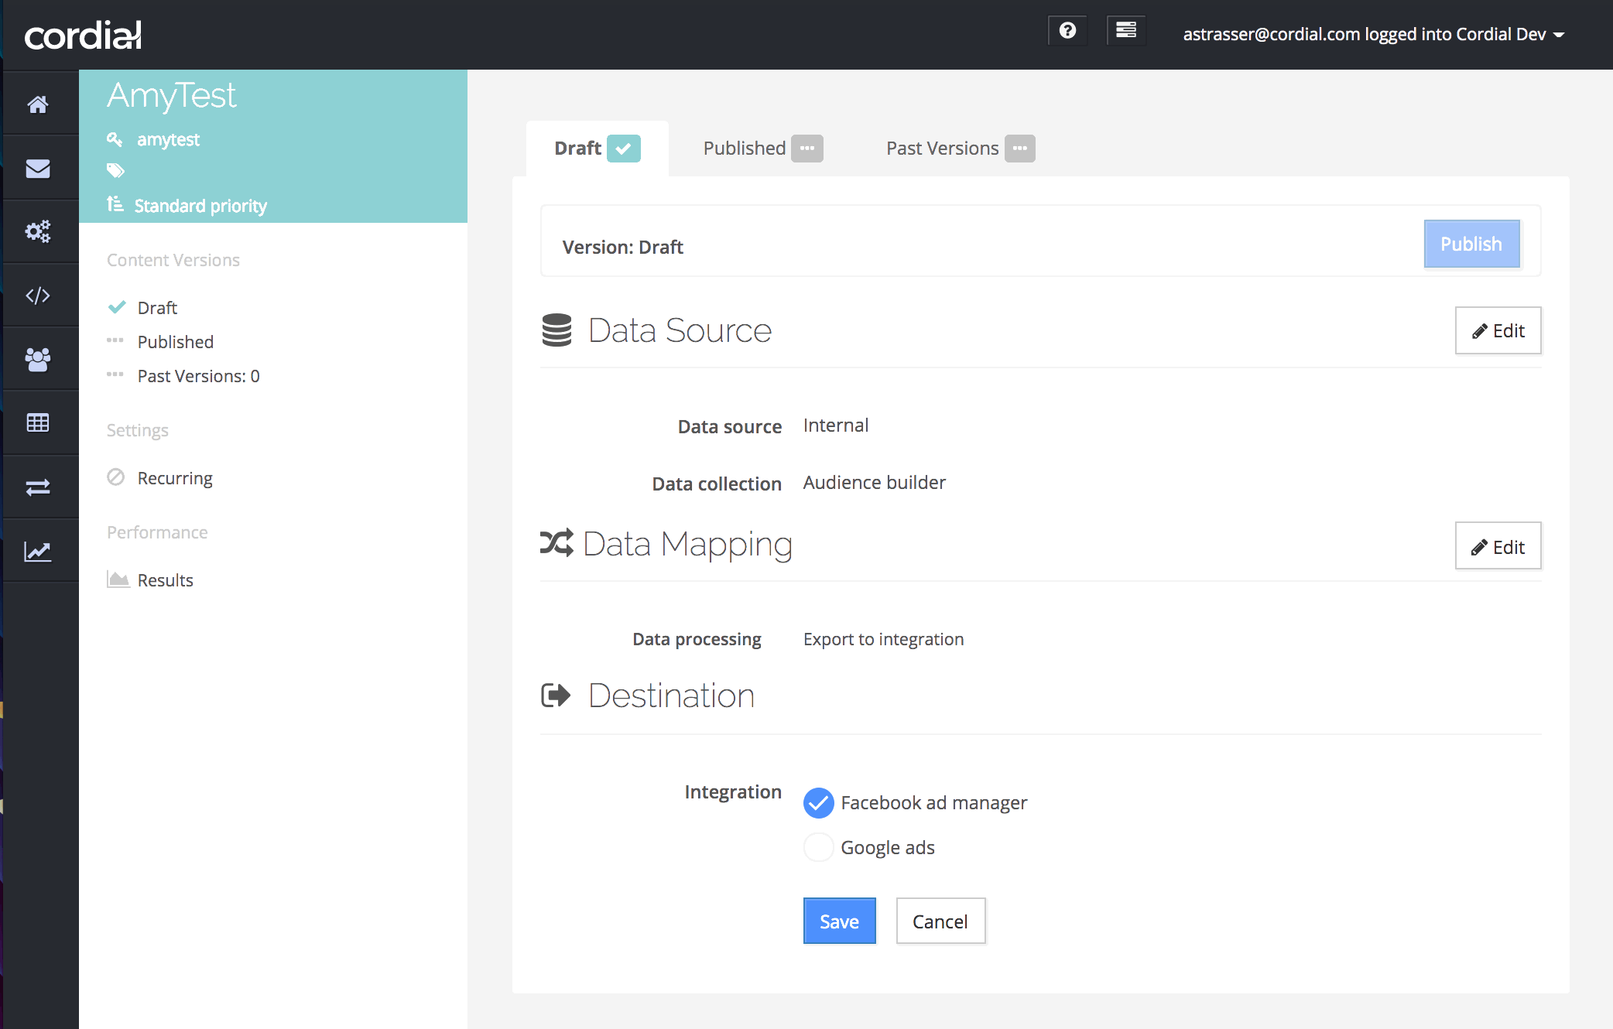
Task: Click the Draft tab checkmark badge
Action: coord(624,148)
